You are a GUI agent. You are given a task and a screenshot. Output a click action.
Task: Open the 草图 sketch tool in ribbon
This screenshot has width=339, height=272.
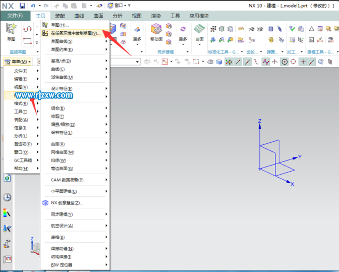point(11,32)
